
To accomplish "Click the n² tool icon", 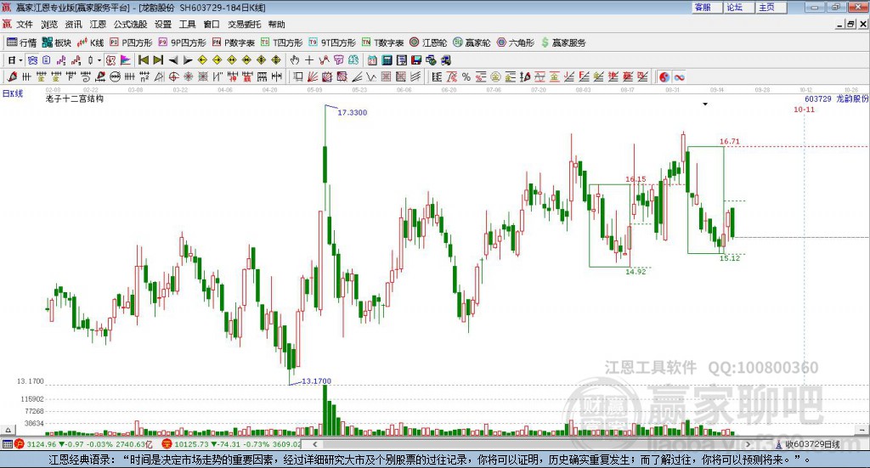I will (144, 77).
